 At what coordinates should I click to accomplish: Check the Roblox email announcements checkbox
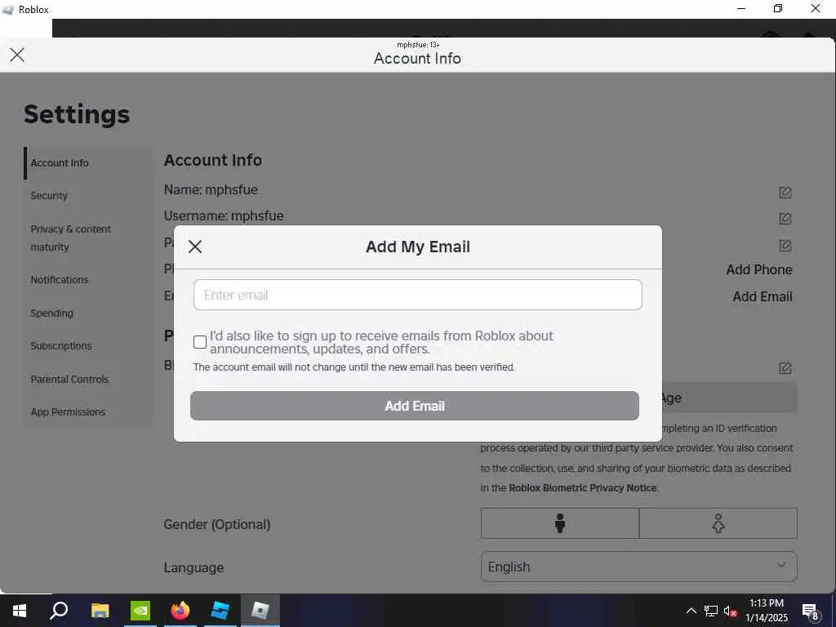[x=200, y=342]
